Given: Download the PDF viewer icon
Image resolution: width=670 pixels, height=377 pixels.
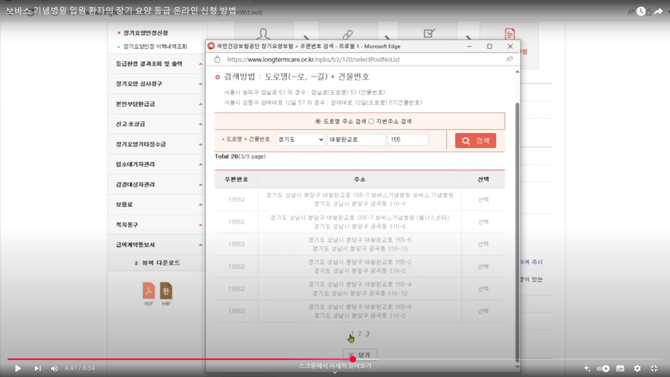Looking at the screenshot, I should [x=149, y=291].
